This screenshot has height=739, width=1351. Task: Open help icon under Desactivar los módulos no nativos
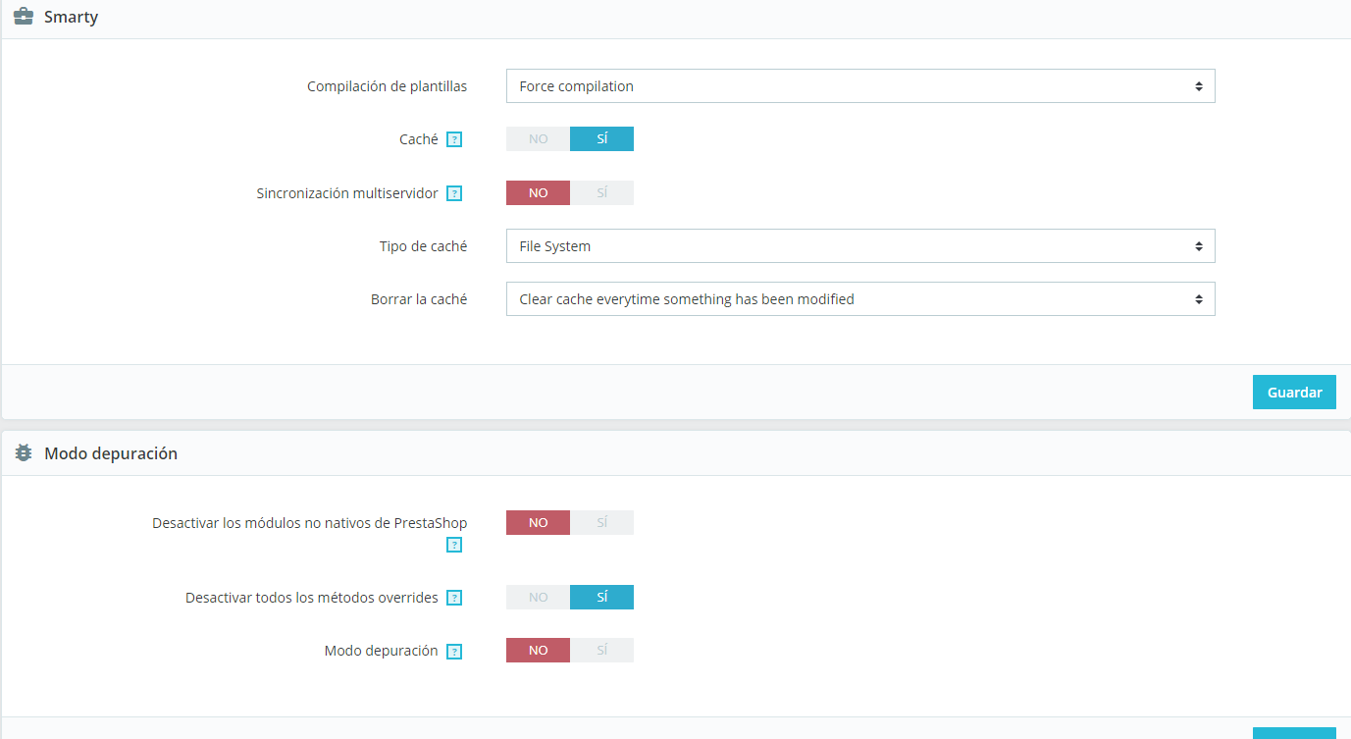coord(454,545)
